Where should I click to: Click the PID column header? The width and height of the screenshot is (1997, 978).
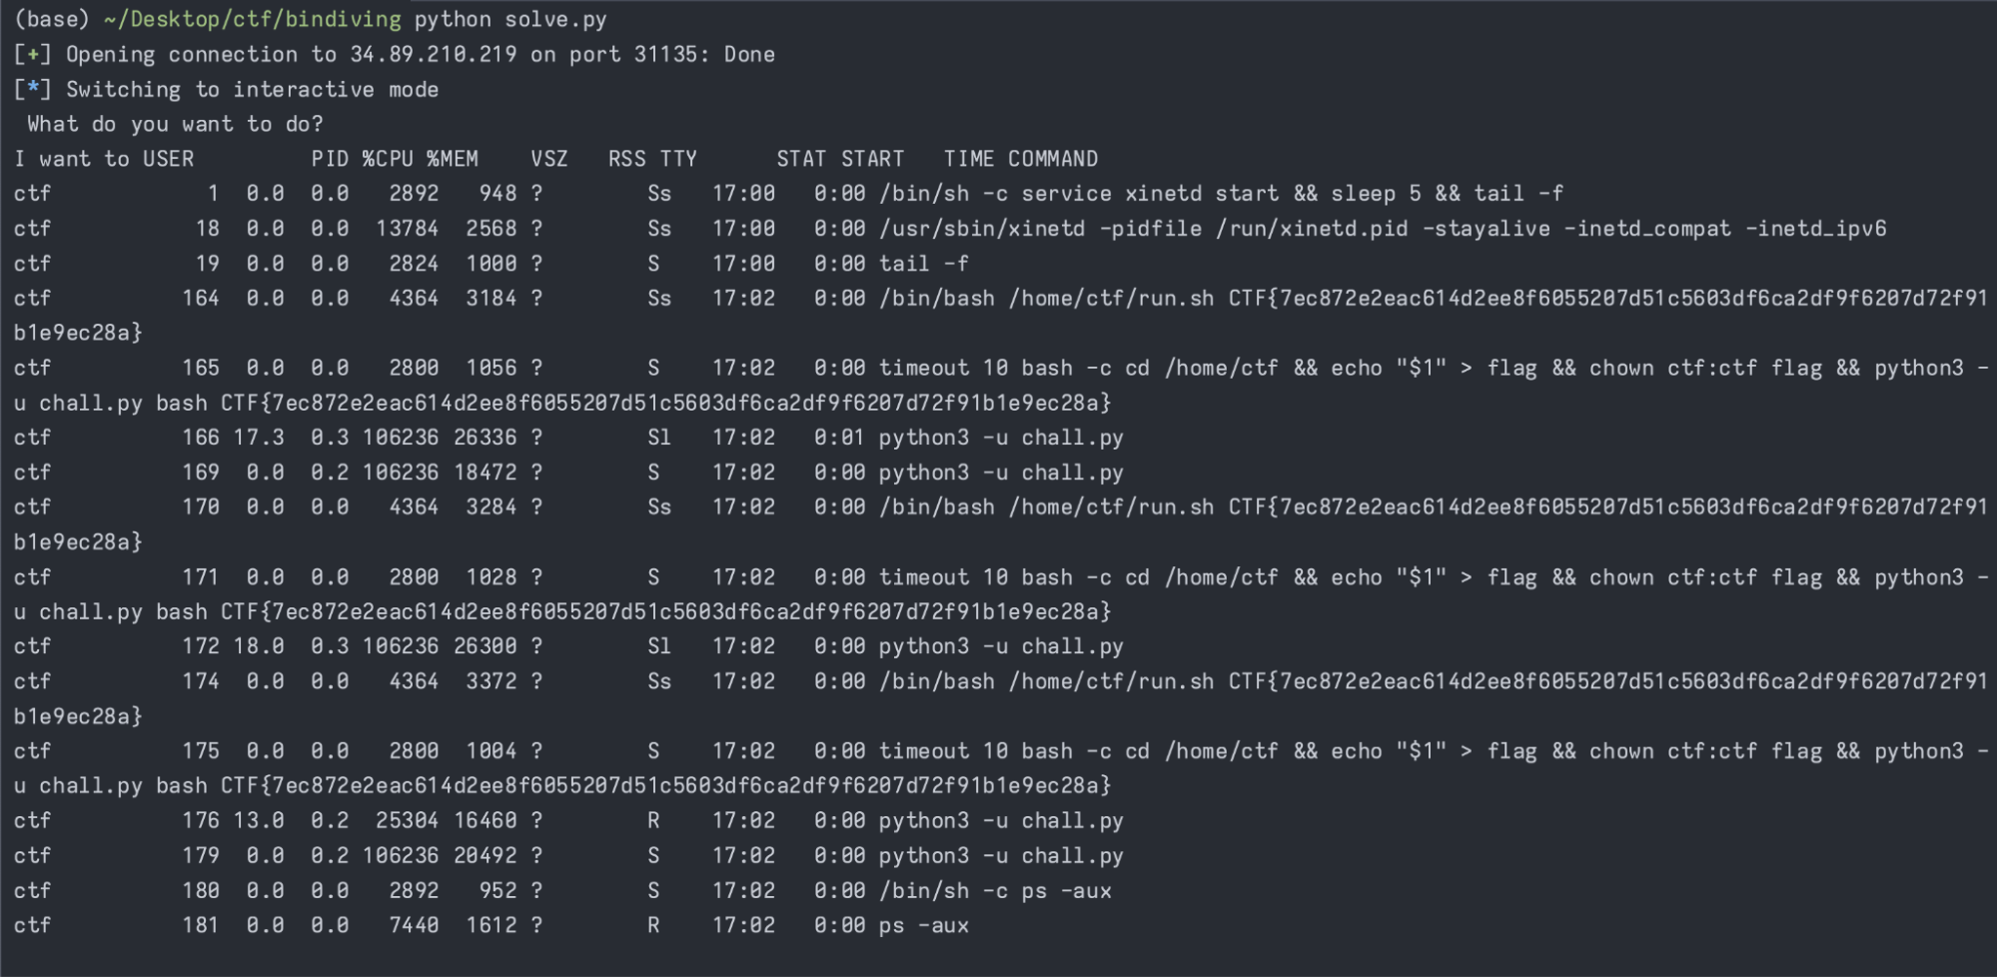coord(330,159)
